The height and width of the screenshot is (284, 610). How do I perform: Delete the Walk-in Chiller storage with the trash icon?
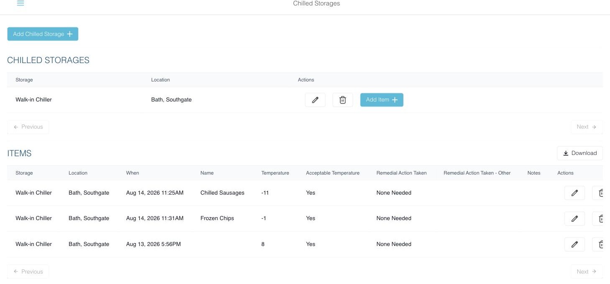(x=343, y=100)
